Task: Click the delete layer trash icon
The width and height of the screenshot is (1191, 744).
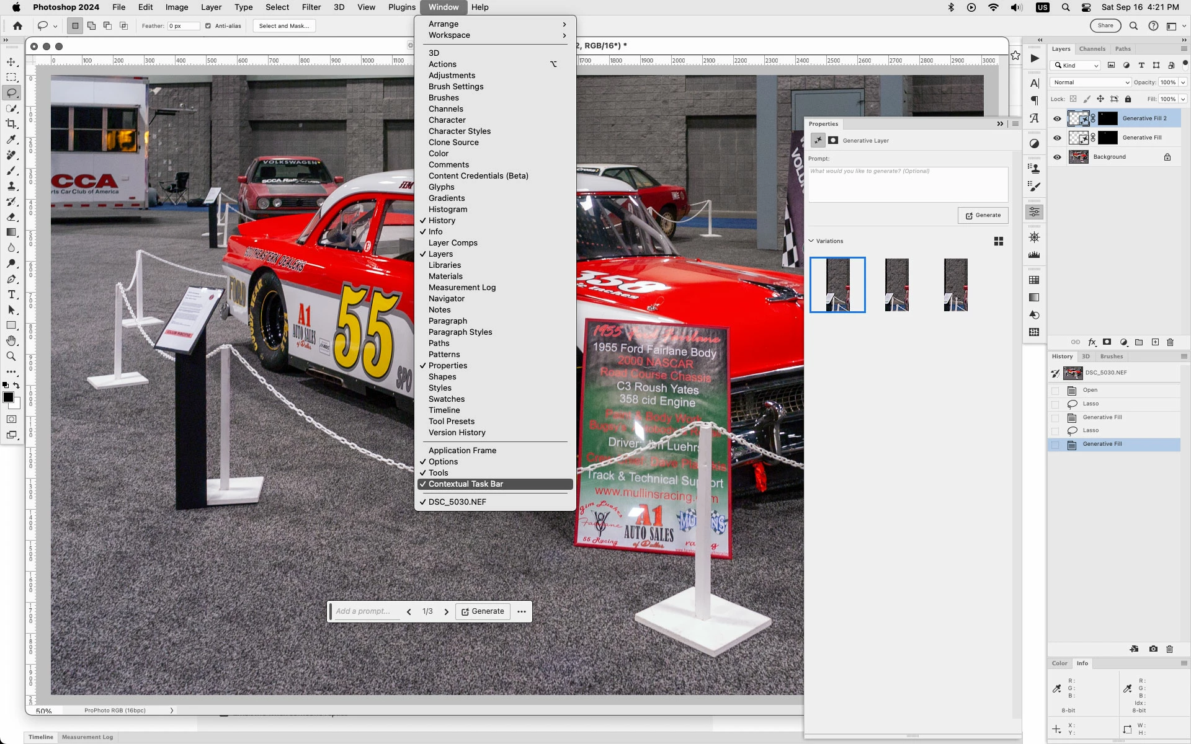Action: 1170,342
